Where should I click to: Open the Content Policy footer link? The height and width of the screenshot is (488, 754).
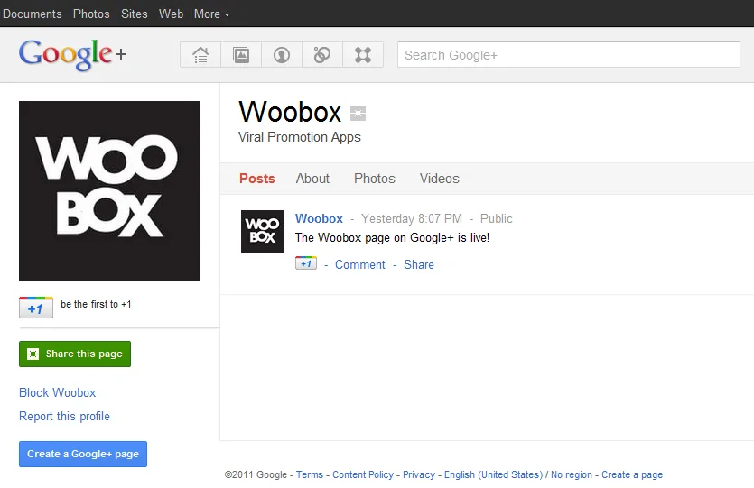point(363,474)
